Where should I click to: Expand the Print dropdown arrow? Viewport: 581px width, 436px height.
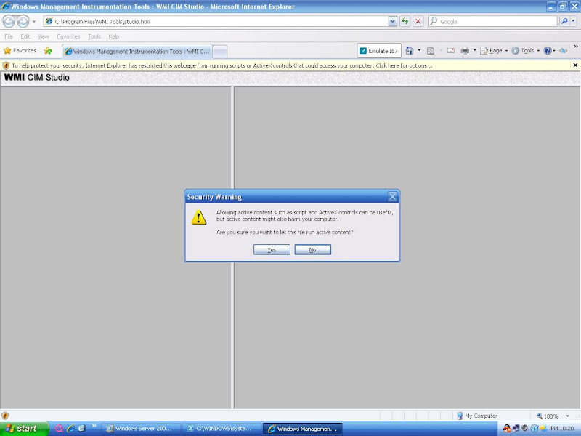[x=475, y=51]
